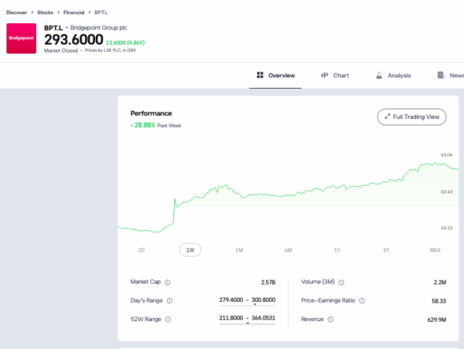464x349 pixels.
Task: Select the 1Y time range
Action: [x=337, y=250]
